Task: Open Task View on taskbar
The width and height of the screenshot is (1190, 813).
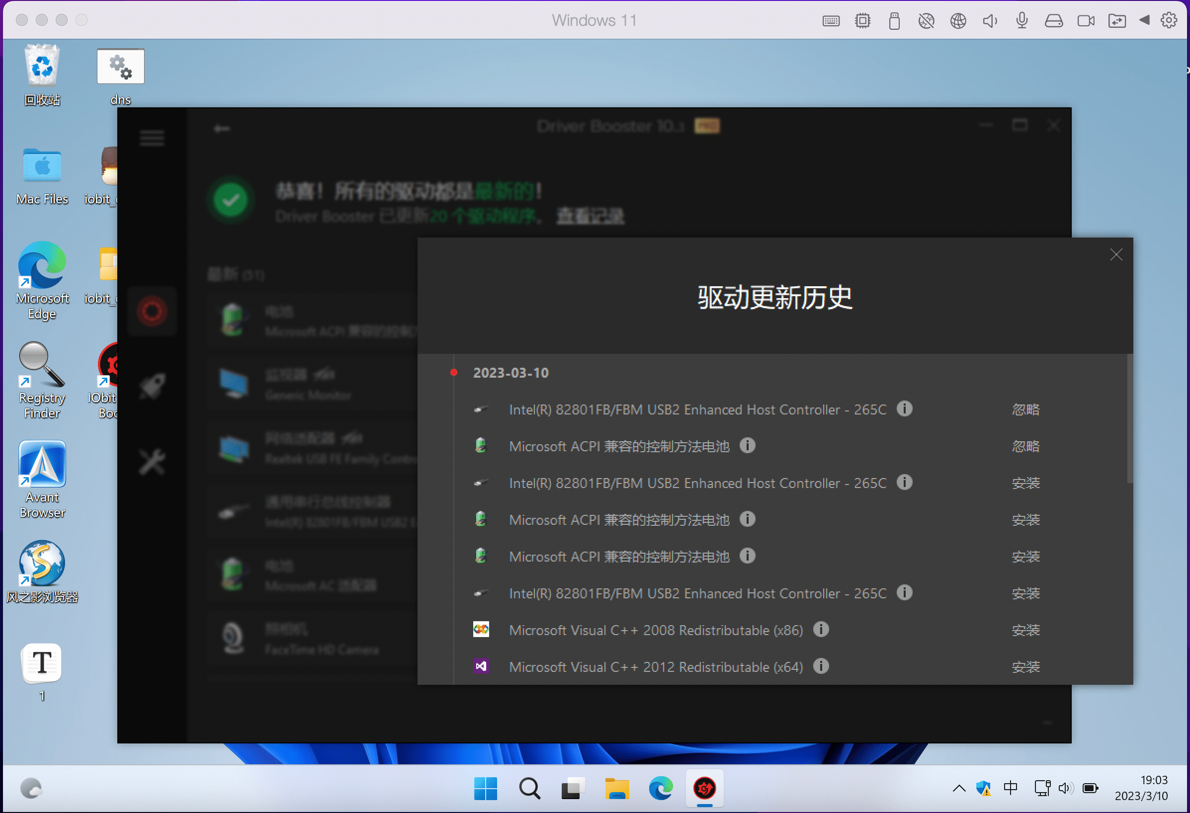Action: click(573, 789)
